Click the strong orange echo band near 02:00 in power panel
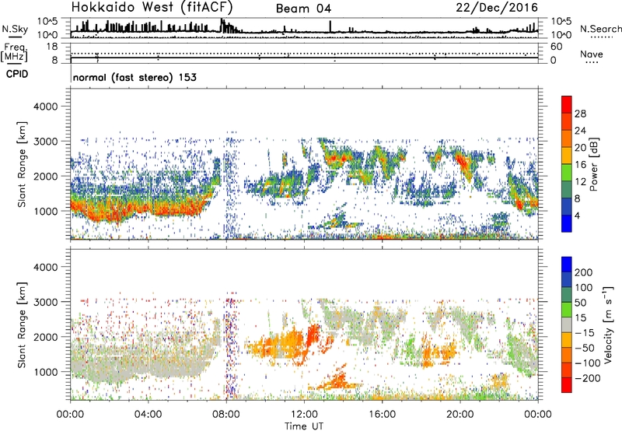Image resolution: width=622 pixels, height=431 pixels. click(x=107, y=213)
